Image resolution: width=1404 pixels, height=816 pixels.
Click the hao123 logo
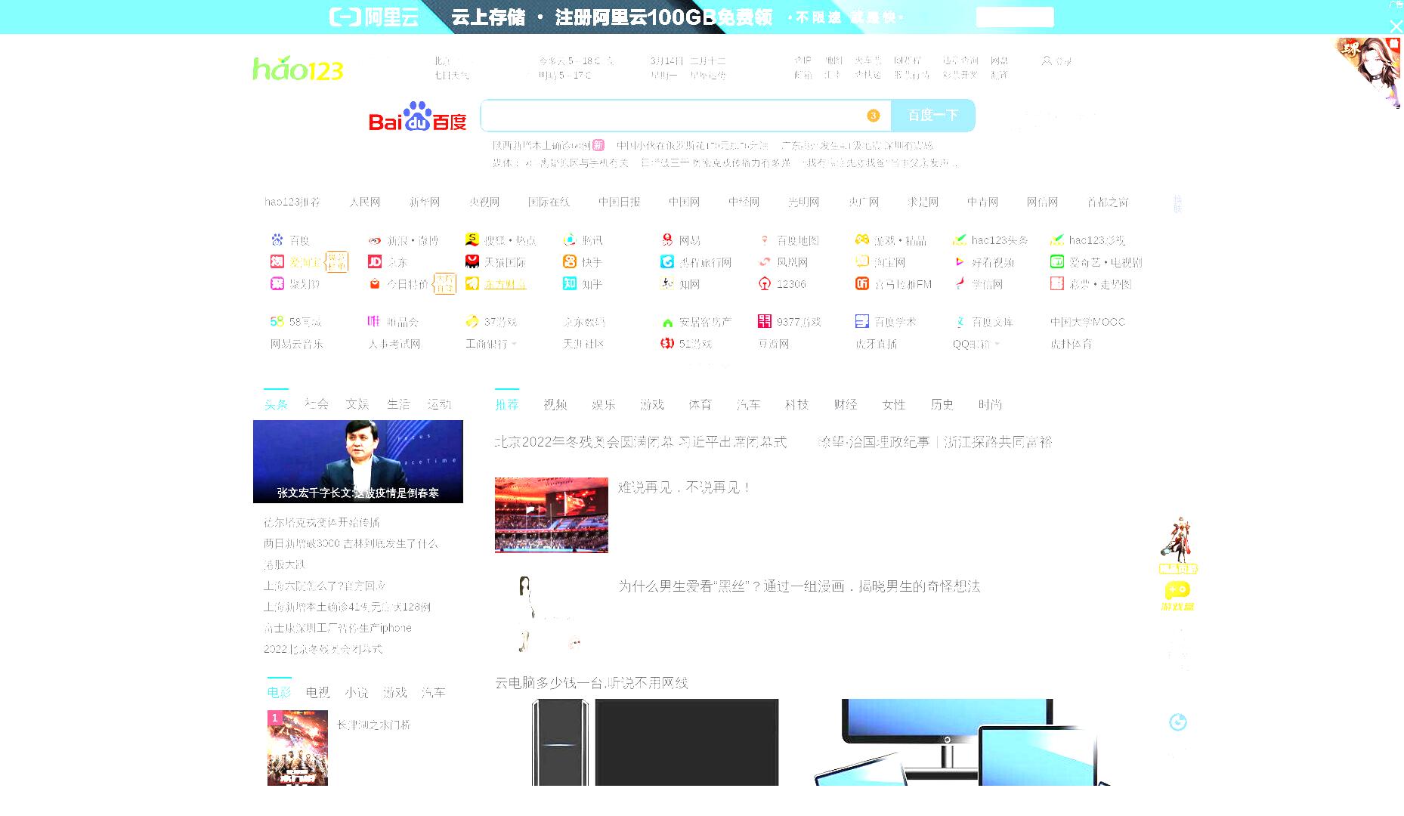click(298, 69)
